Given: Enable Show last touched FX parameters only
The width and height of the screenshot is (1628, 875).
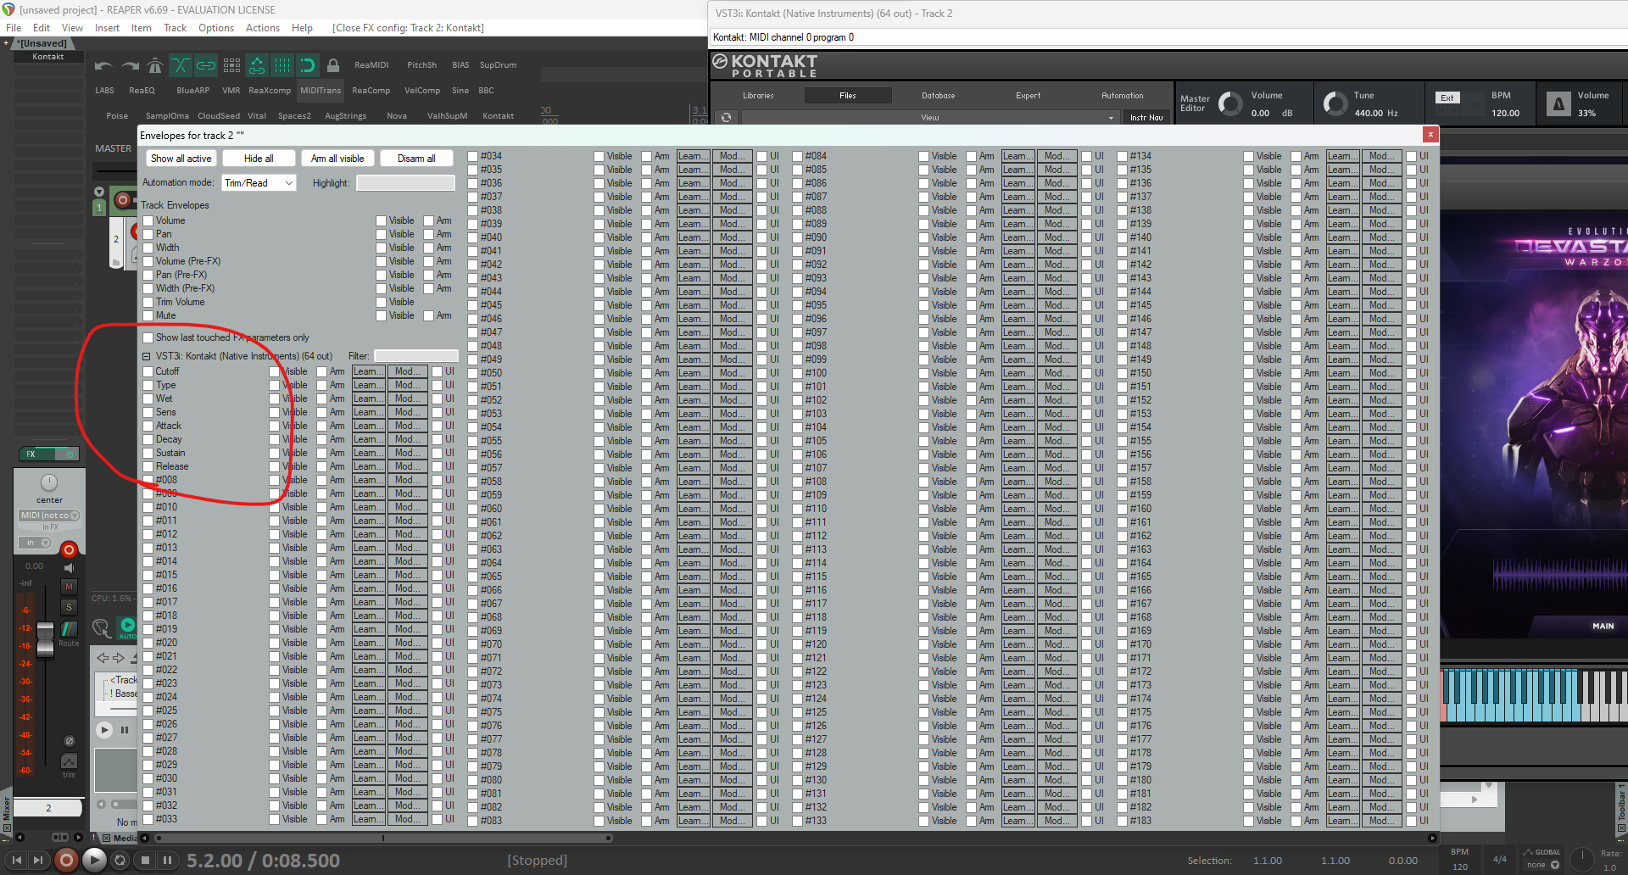Looking at the screenshot, I should point(148,337).
